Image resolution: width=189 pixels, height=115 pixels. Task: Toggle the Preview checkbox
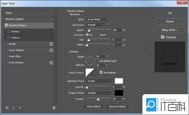click(x=163, y=37)
